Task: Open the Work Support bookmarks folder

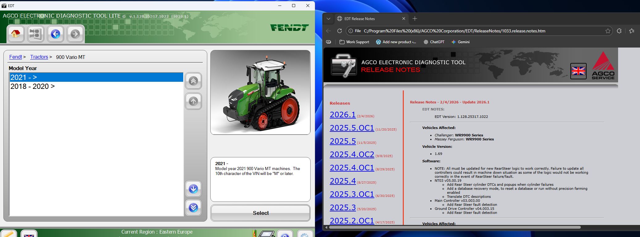Action: [354, 42]
